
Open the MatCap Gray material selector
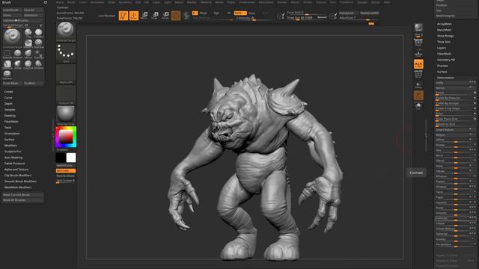66,115
